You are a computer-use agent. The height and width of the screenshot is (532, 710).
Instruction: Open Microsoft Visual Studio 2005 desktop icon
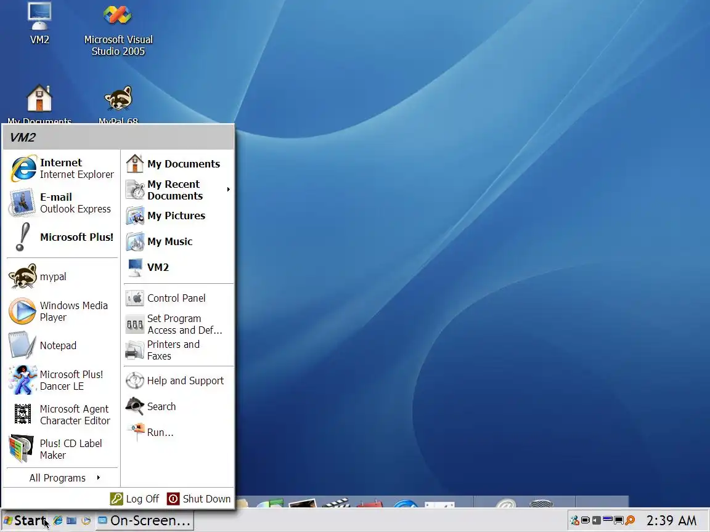pos(118,30)
